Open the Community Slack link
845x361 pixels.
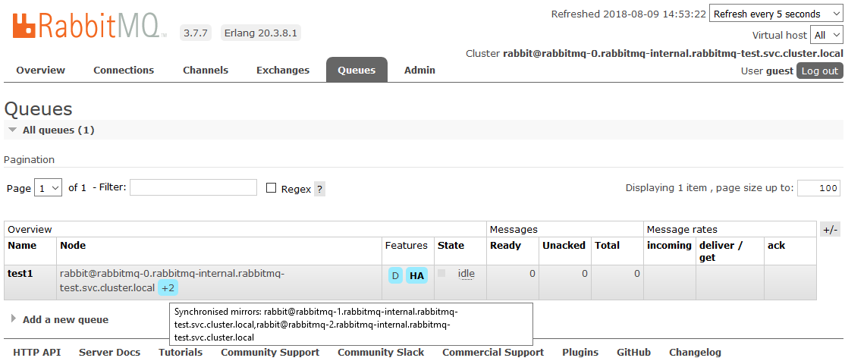pos(381,353)
